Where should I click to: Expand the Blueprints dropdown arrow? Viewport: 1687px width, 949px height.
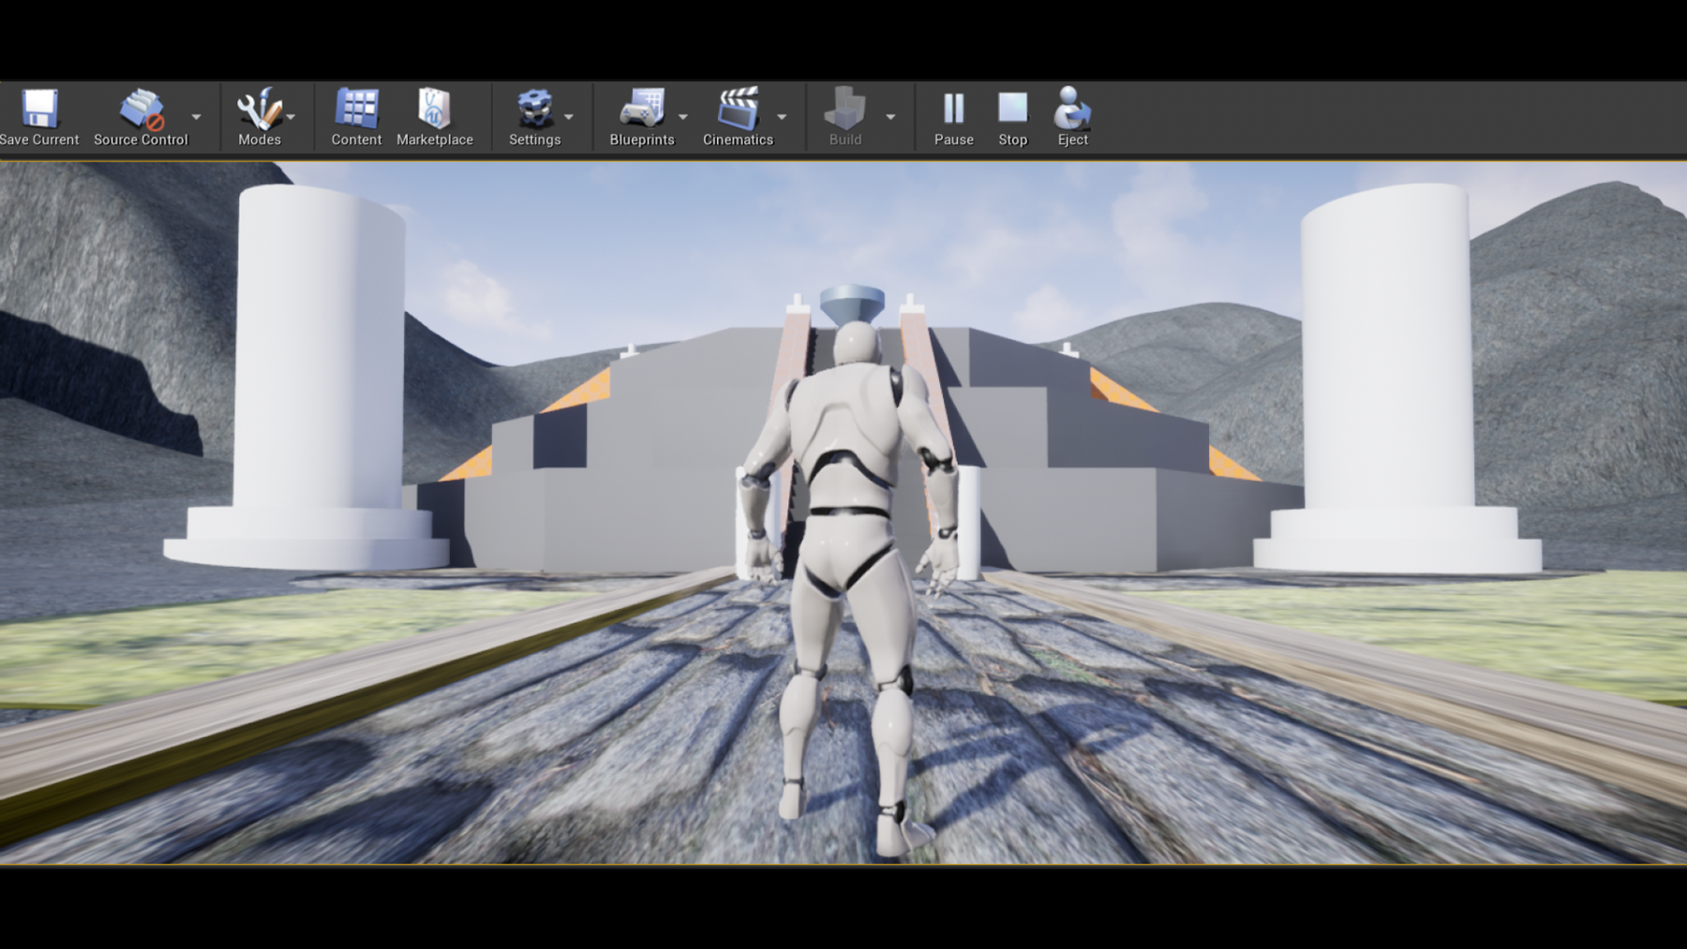[683, 117]
